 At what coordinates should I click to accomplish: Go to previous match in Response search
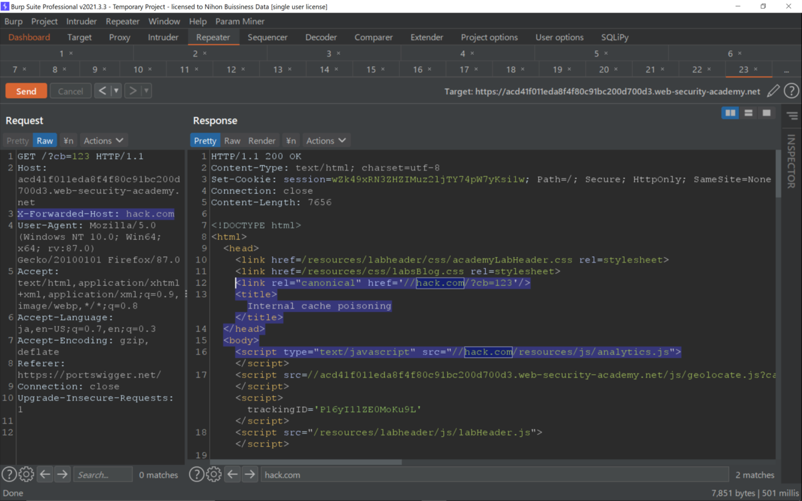pyautogui.click(x=233, y=474)
